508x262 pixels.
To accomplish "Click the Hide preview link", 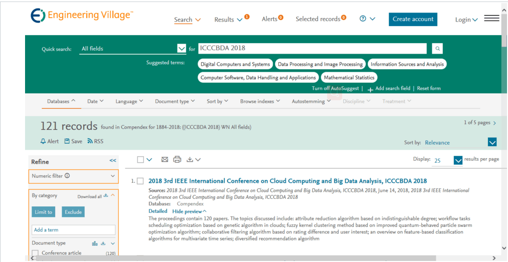I will point(189,211).
